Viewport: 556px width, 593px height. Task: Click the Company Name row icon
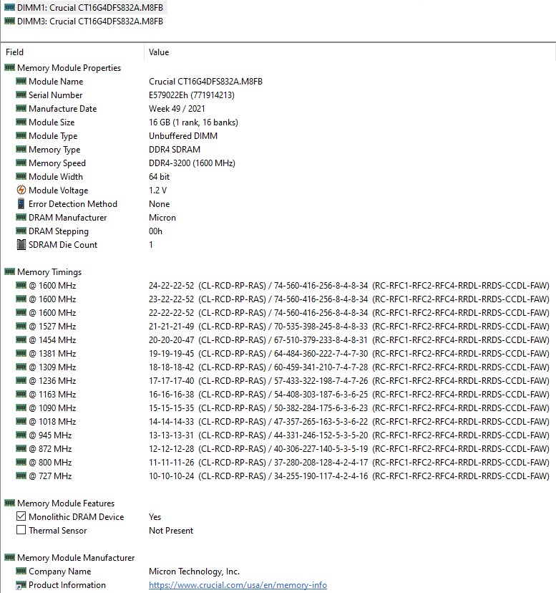click(x=21, y=571)
